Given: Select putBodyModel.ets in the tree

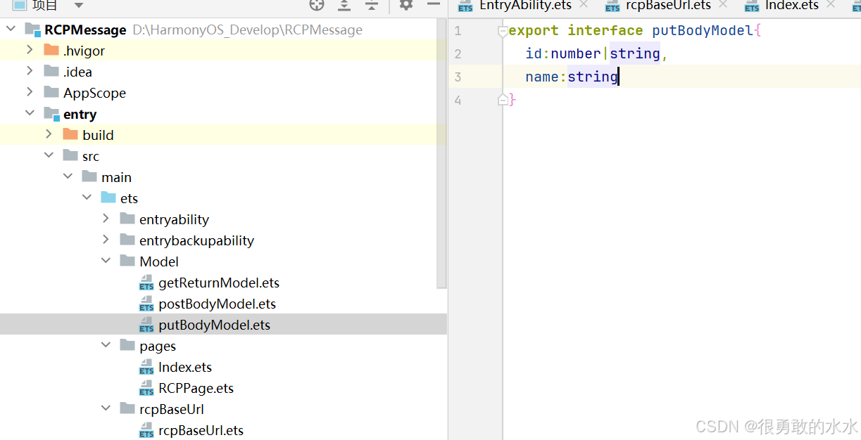Looking at the screenshot, I should point(214,325).
